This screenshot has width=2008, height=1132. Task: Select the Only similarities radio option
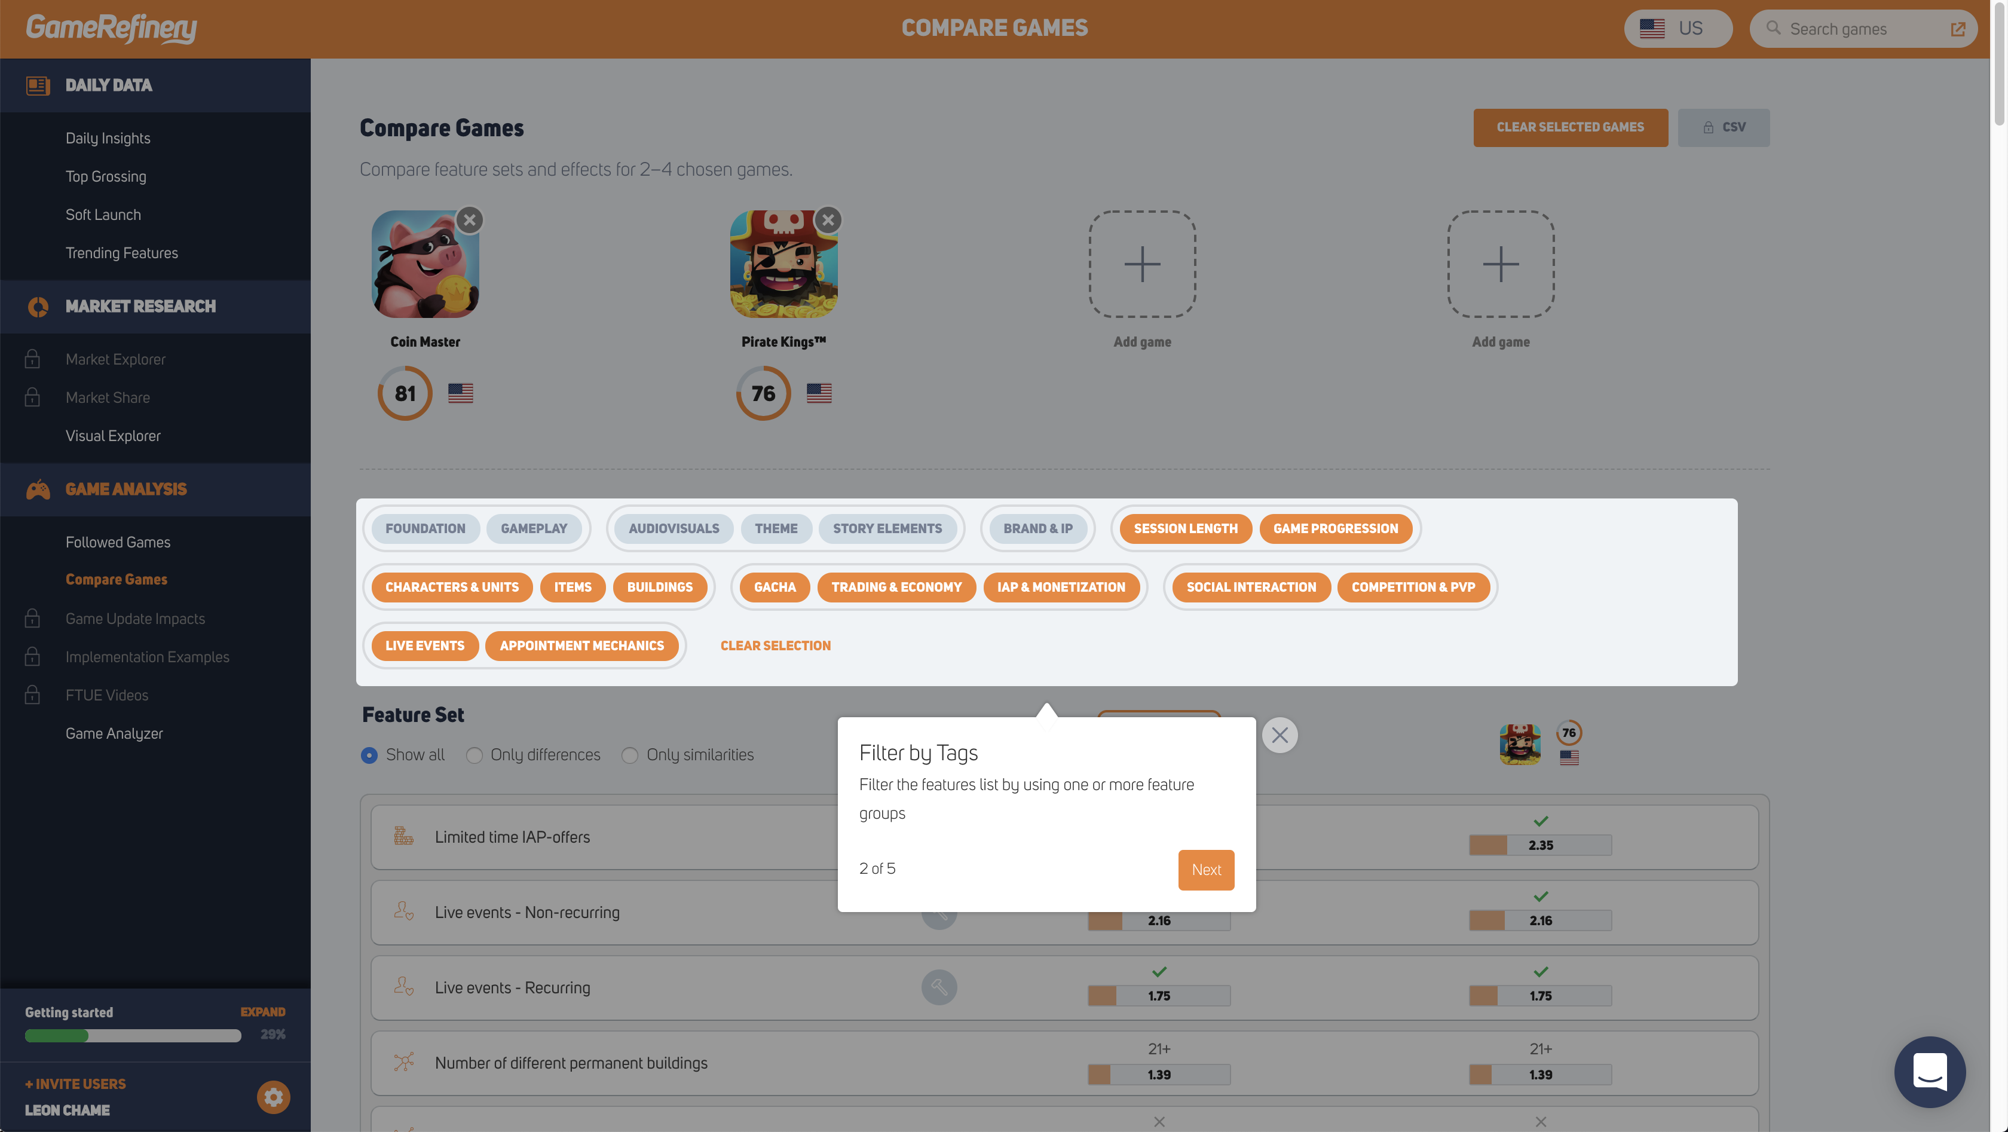tap(687, 755)
